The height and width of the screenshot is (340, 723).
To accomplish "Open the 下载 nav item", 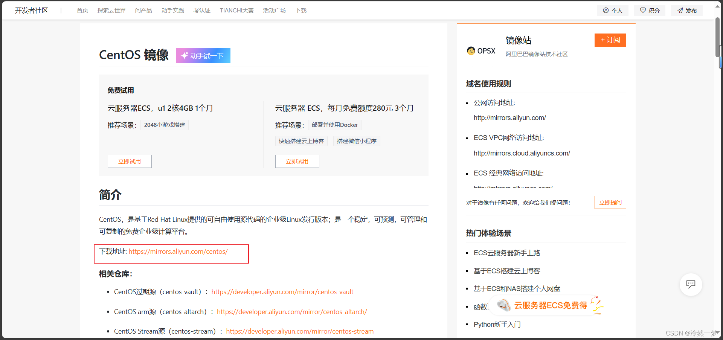I will (x=301, y=11).
